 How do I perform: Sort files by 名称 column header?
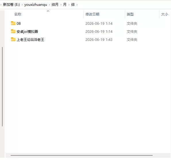pyautogui.click(x=18, y=14)
